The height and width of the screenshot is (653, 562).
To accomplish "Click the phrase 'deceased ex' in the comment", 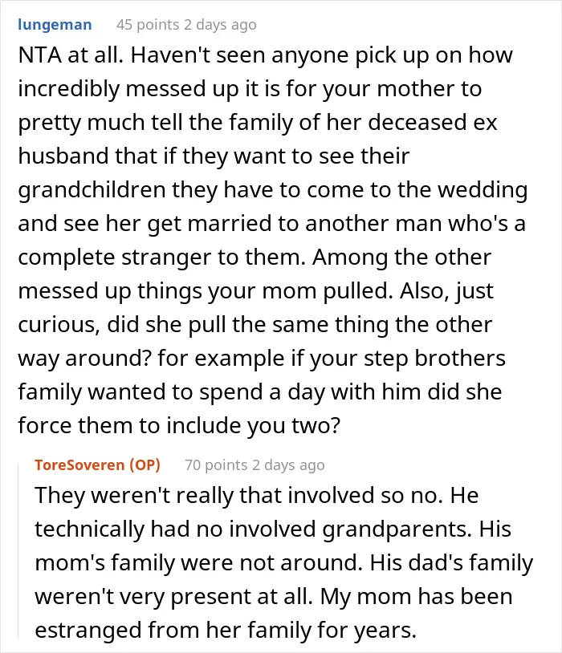I will point(433,123).
